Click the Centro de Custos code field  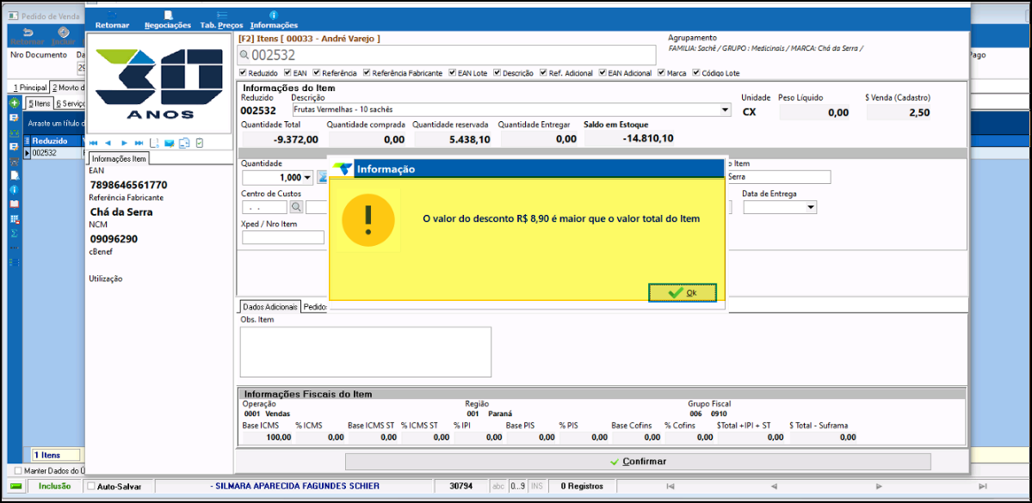(264, 207)
